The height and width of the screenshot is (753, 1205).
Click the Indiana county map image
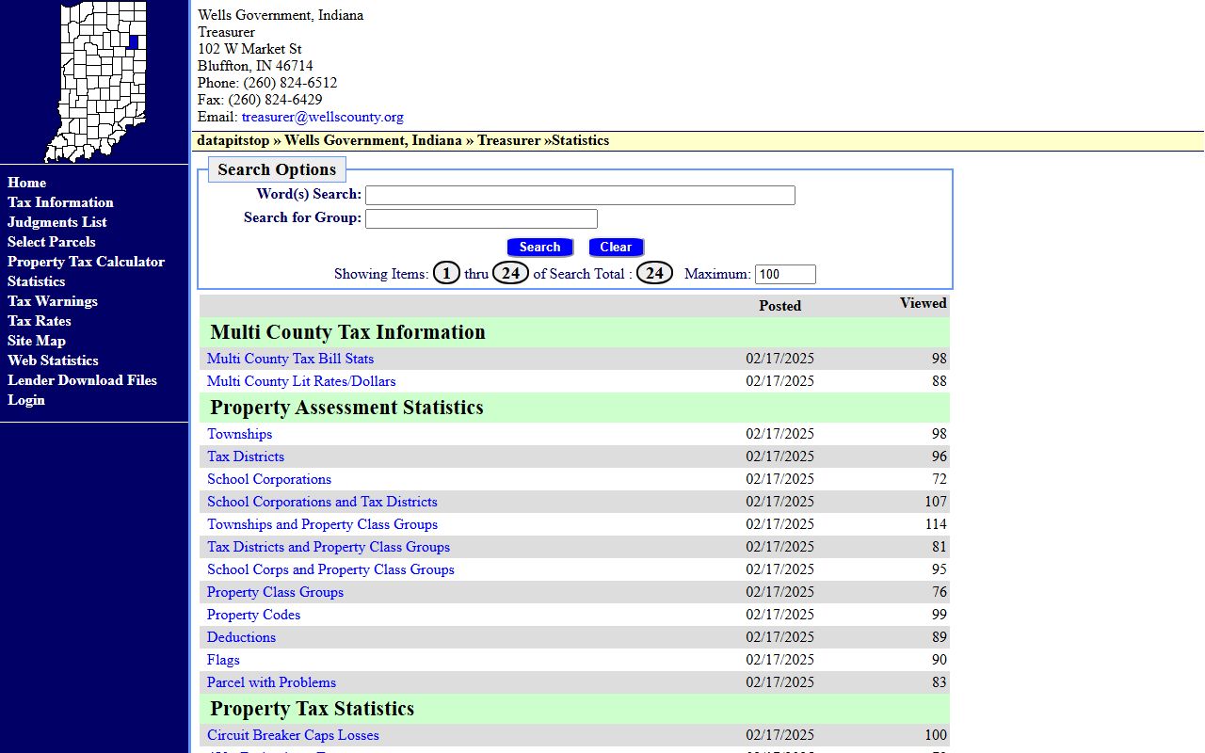(x=95, y=82)
